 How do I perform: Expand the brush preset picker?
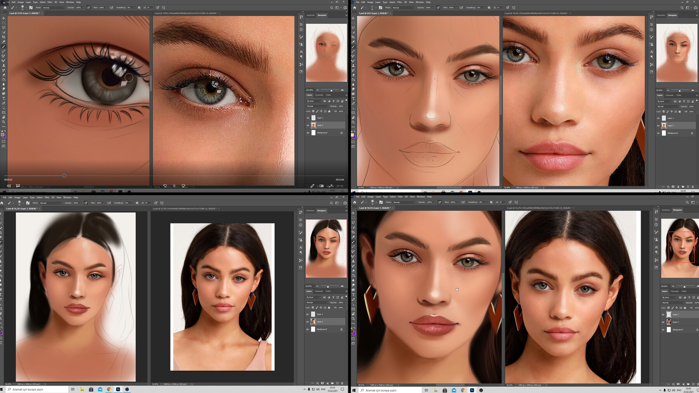[x=24, y=7]
